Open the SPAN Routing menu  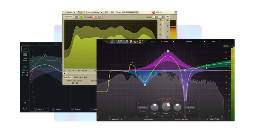(x=96, y=12)
